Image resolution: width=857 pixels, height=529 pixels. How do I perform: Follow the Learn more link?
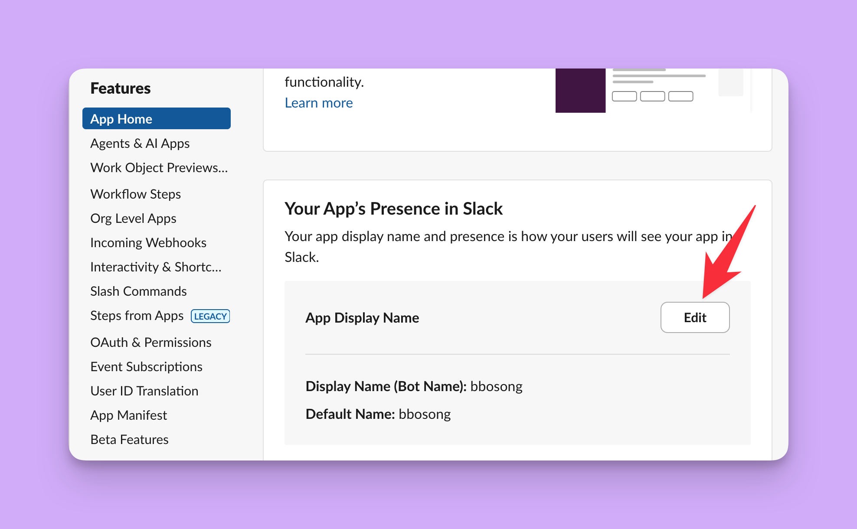point(319,103)
